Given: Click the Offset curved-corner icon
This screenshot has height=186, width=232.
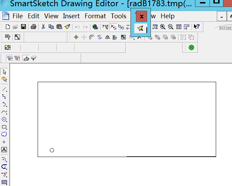Looking at the screenshot, I should pyautogui.click(x=92, y=37).
